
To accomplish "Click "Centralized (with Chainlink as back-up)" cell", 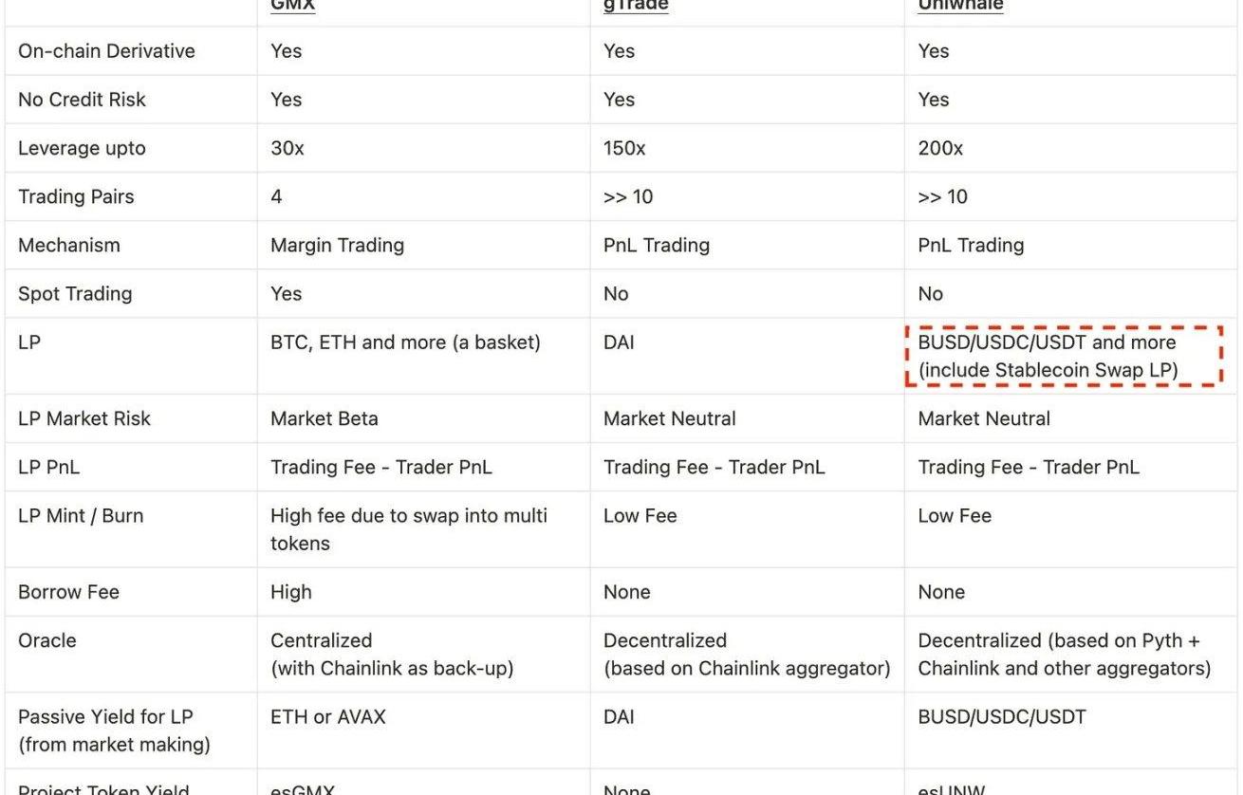I will pos(391,655).
